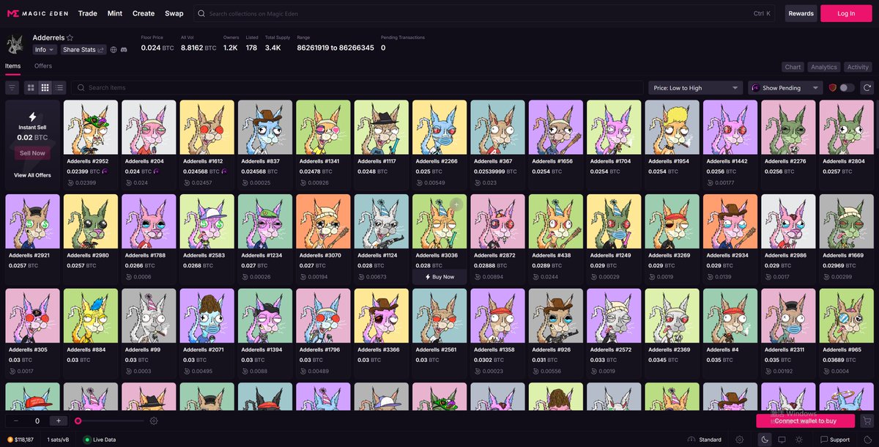Switch to the Items tab
The image size is (879, 447).
tap(12, 66)
